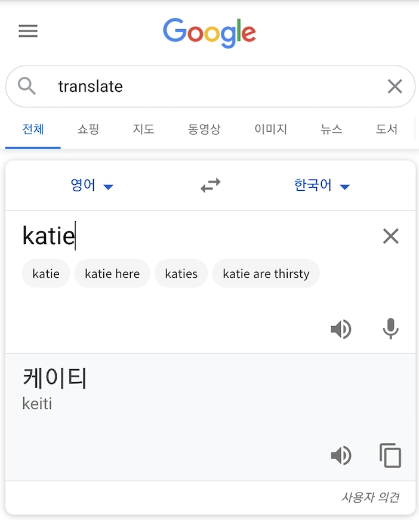Switch to the 쇼핑 tab

pos(88,129)
